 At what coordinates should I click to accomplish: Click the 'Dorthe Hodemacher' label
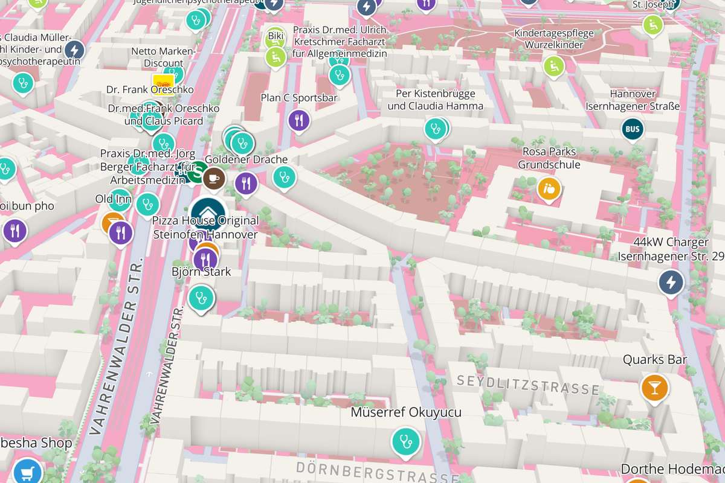tap(673, 469)
